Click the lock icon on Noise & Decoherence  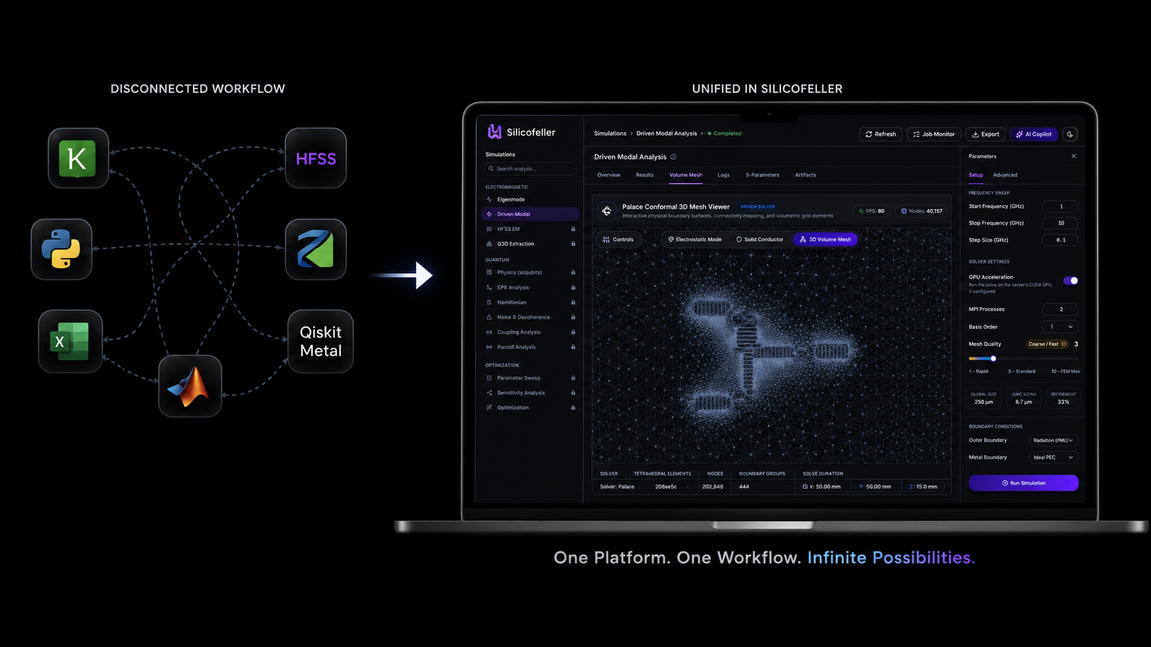pyautogui.click(x=573, y=317)
